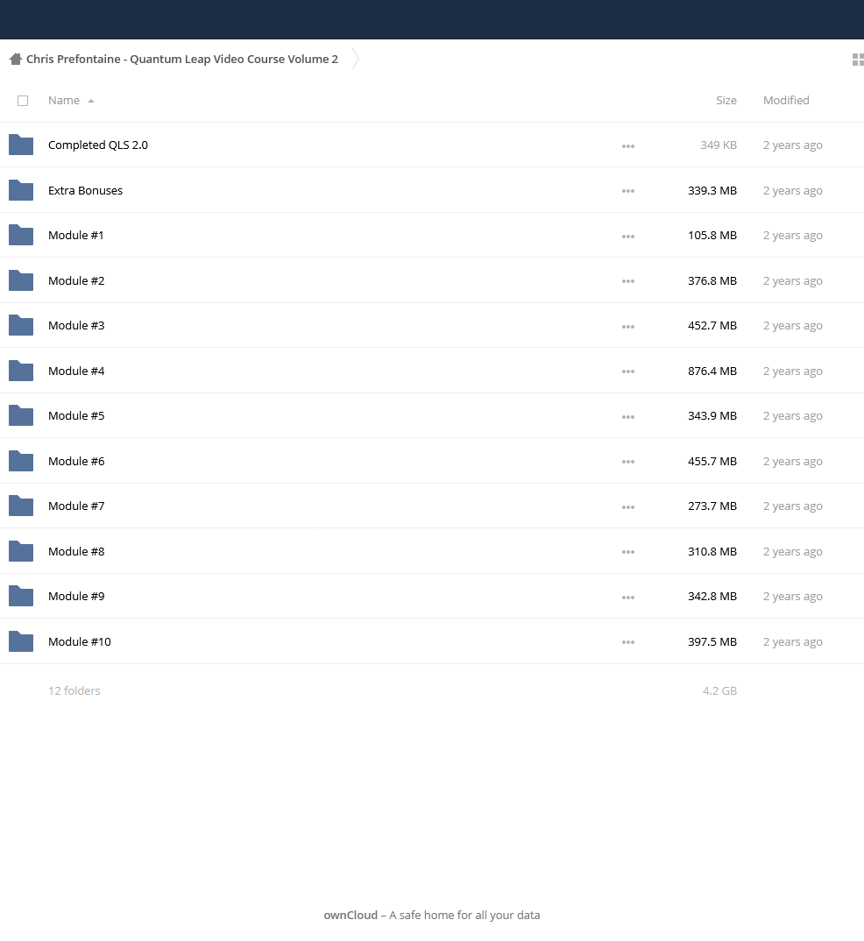
Task: Open more actions for Module #5
Action: (628, 416)
